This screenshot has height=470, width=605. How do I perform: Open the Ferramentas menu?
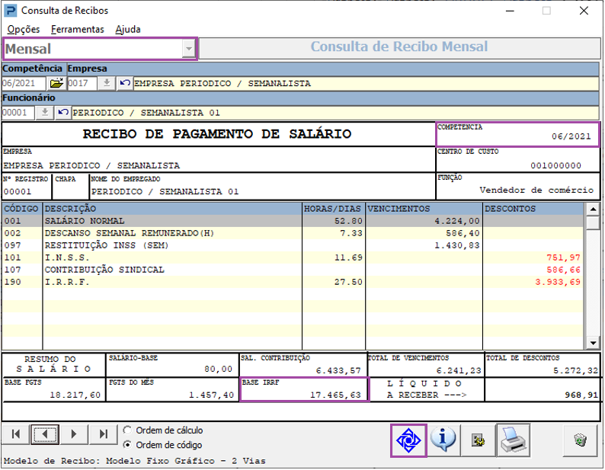(78, 29)
